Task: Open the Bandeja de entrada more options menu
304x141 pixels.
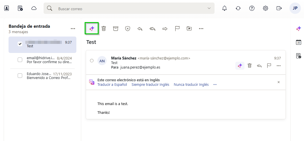Action: coord(73,29)
